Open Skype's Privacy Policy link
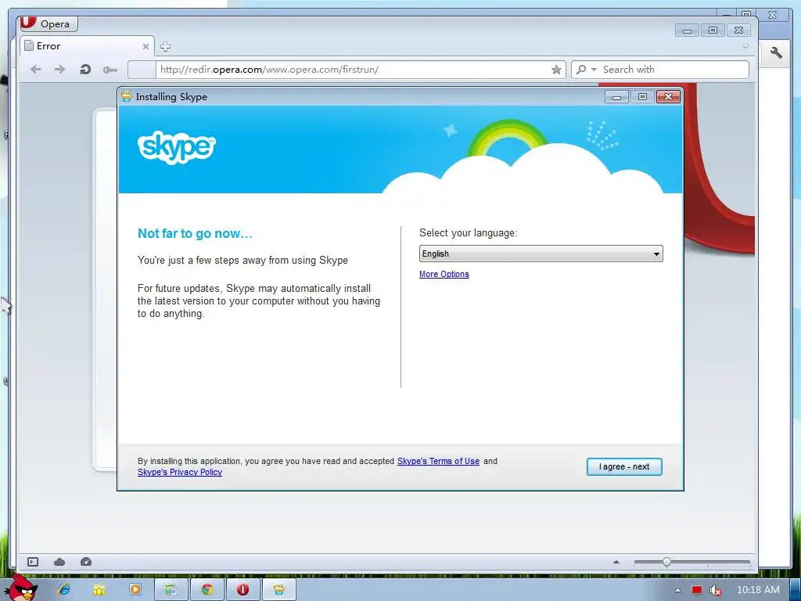 pos(180,472)
